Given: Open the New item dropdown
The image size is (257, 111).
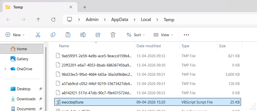Looking at the screenshot, I should (x=15, y=35).
